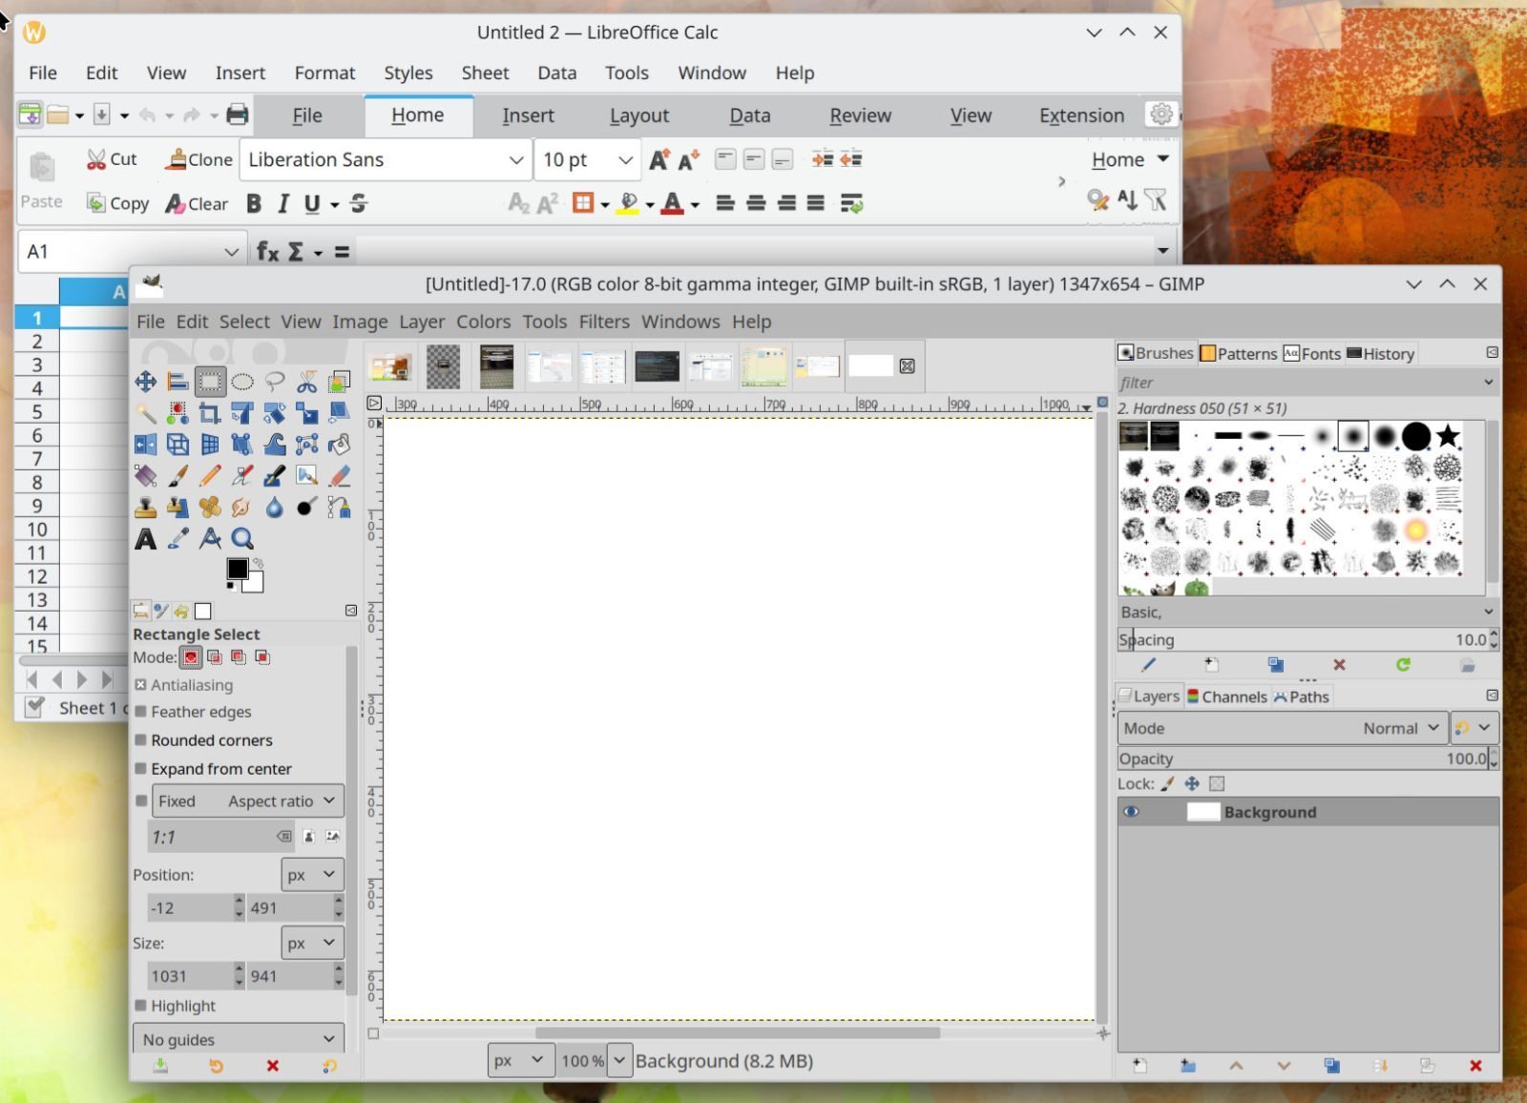Image resolution: width=1527 pixels, height=1103 pixels.
Task: Toggle bold formatting in Calc
Action: pyautogui.click(x=253, y=203)
